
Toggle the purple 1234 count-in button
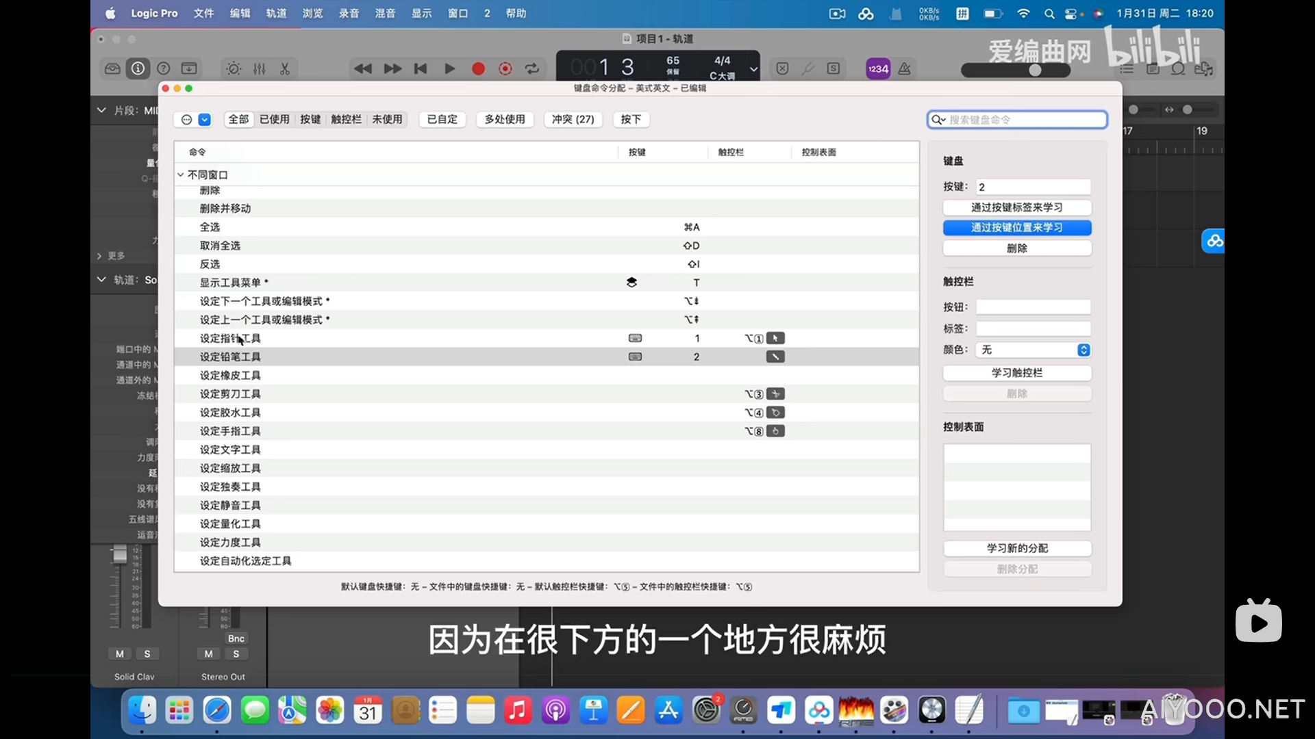coord(878,68)
